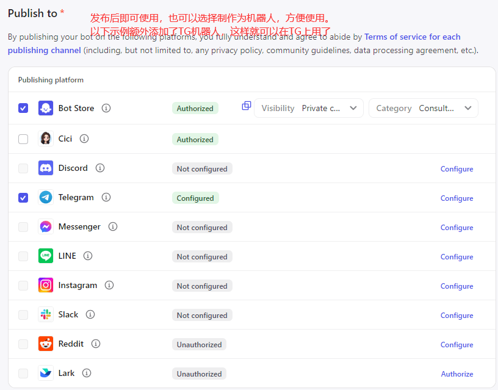Open info tooltip next to Reddit
The width and height of the screenshot is (498, 390).
(x=96, y=344)
